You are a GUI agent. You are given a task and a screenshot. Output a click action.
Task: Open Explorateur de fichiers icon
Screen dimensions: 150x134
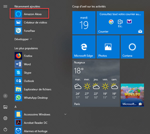coord(18,89)
